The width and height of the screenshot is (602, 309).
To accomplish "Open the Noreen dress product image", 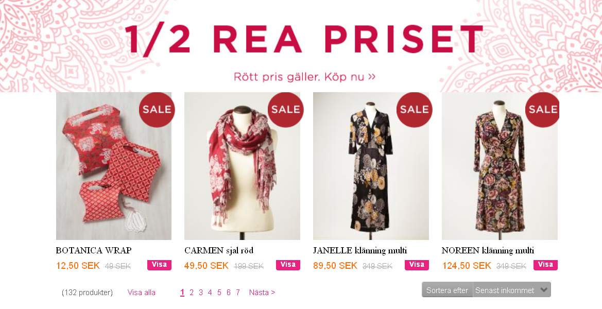I will click(500, 166).
